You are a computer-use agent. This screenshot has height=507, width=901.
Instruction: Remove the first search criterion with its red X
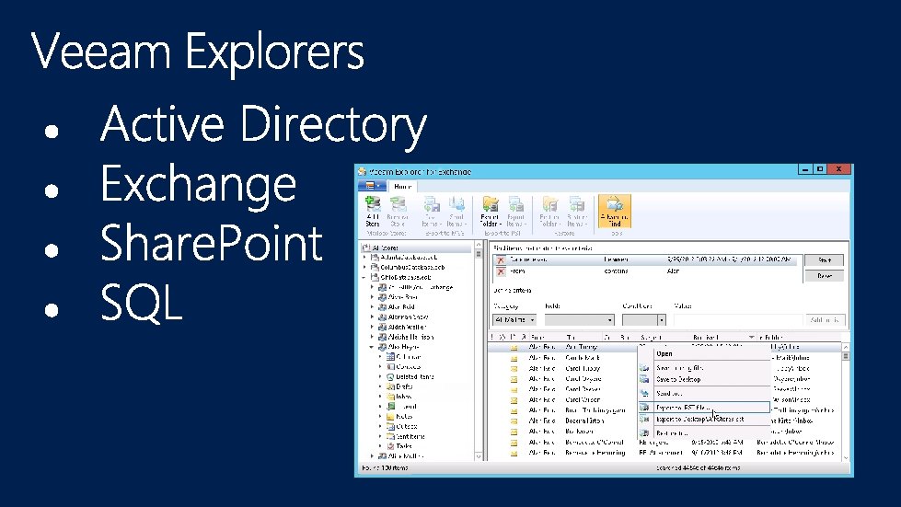click(501, 260)
